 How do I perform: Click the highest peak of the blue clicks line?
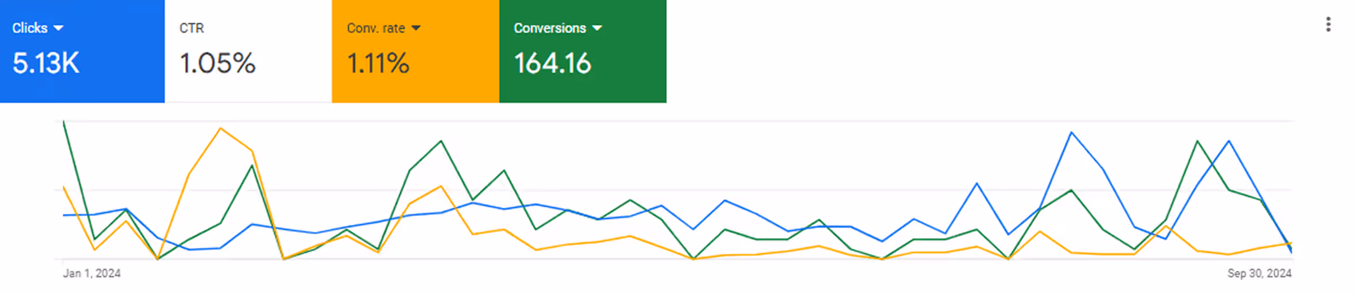[1071, 132]
